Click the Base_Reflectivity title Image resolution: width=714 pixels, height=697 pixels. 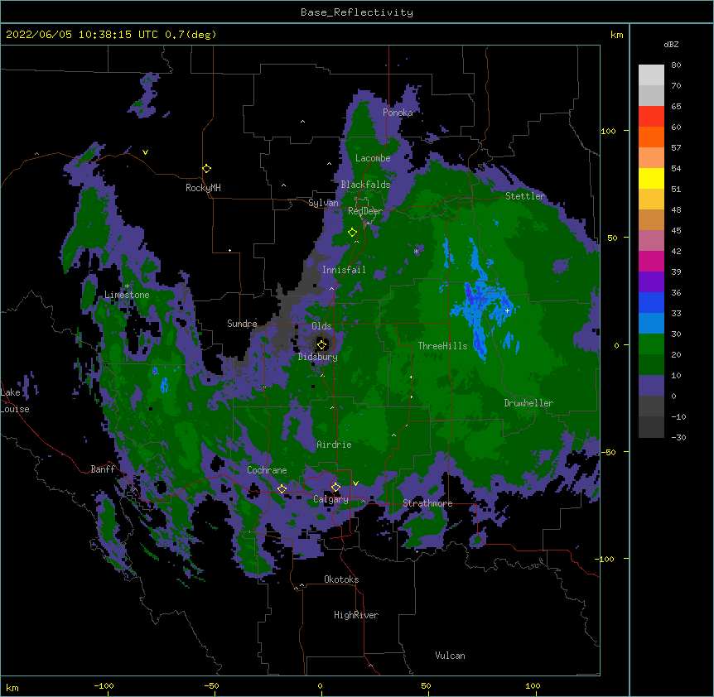coord(357,12)
